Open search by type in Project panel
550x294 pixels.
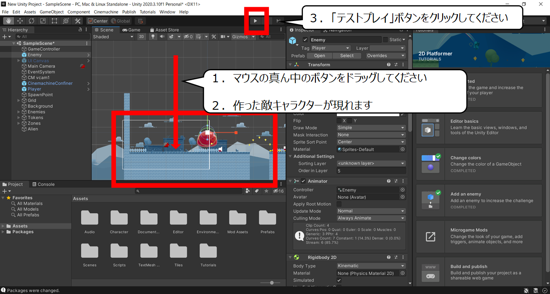coord(248,191)
